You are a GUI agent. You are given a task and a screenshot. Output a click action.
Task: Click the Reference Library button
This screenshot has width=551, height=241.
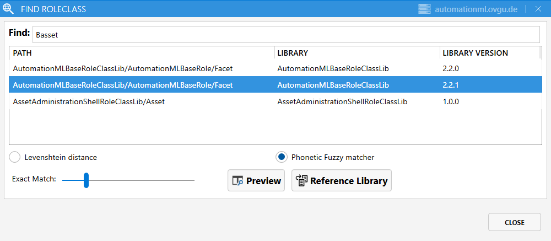pyautogui.click(x=342, y=181)
